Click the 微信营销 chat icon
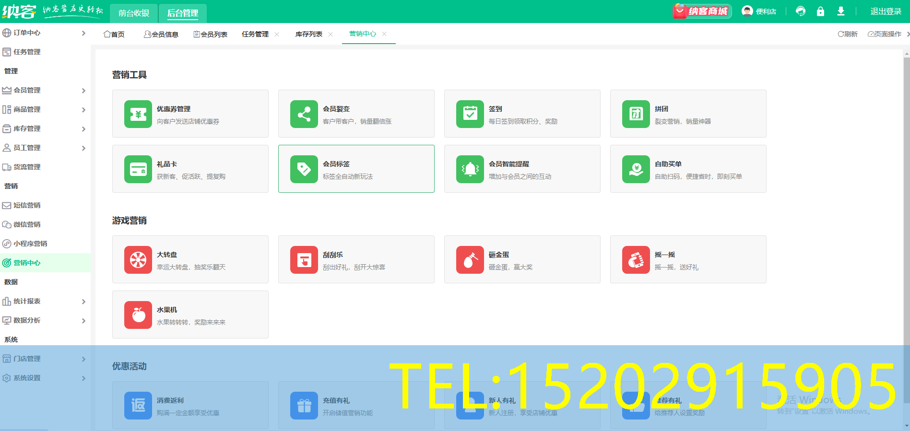 [7, 224]
